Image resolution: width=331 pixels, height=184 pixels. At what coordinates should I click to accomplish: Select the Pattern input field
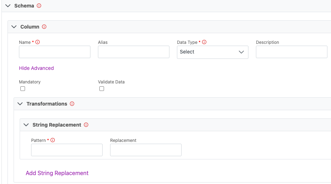[66, 150]
